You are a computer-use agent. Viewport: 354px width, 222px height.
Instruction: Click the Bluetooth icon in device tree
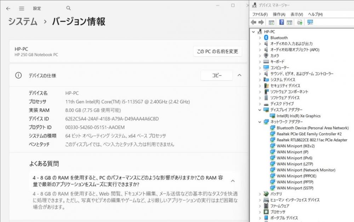pyautogui.click(x=266, y=38)
